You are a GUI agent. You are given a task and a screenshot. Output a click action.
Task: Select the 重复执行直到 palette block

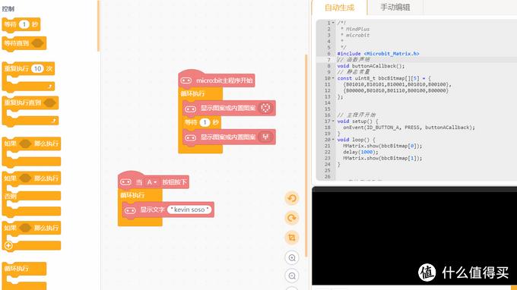pyautogui.click(x=30, y=112)
